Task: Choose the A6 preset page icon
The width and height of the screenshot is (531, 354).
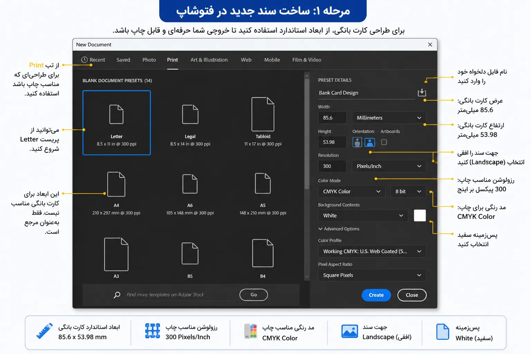Action: point(190,184)
